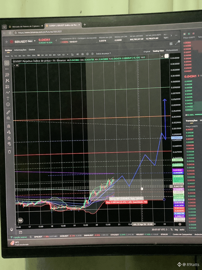Viewport: 202px width, 270px height.
Task: Open Centro de Campanhas link
Action: (182, 234)
